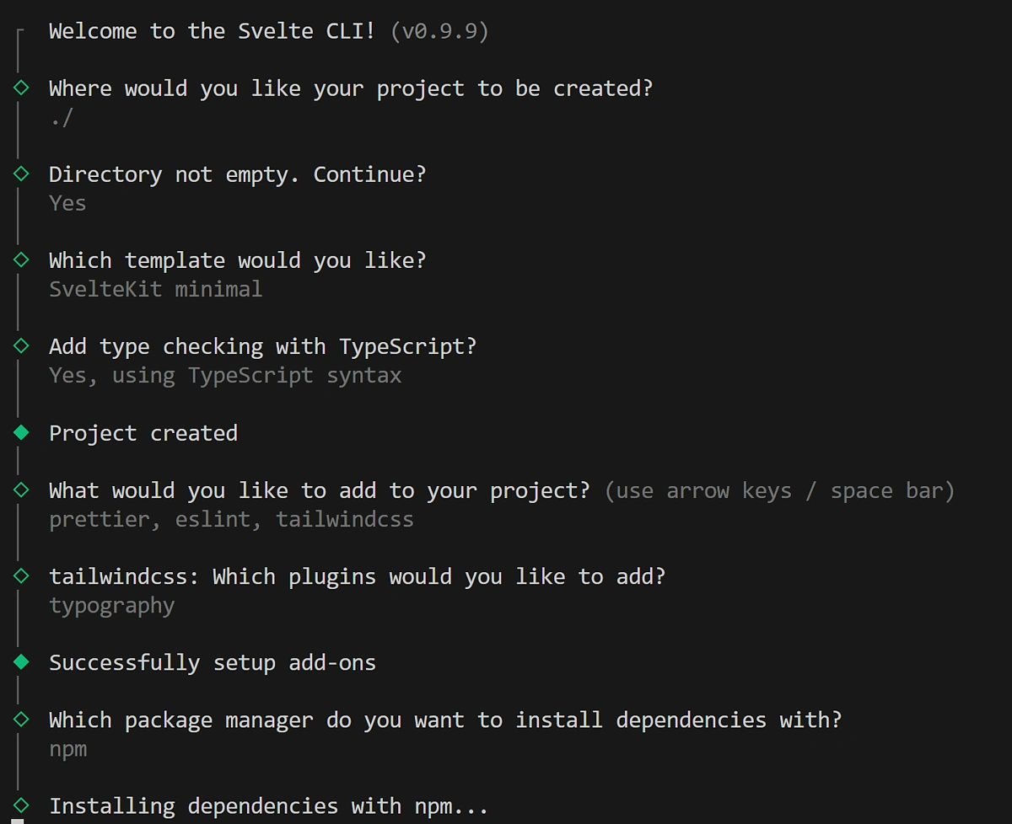Click the "./" project path answer
The height and width of the screenshot is (824, 1012).
click(x=61, y=117)
